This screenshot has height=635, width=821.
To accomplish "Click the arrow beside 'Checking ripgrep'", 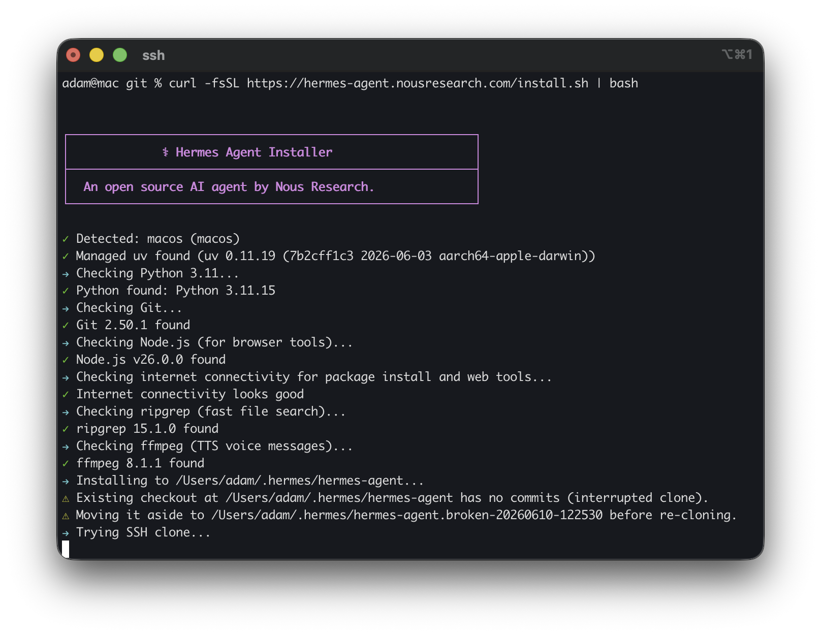I will click(x=66, y=412).
